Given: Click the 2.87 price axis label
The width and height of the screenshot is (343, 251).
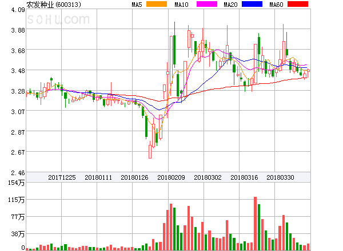Looking at the screenshot, I should 18,132.
